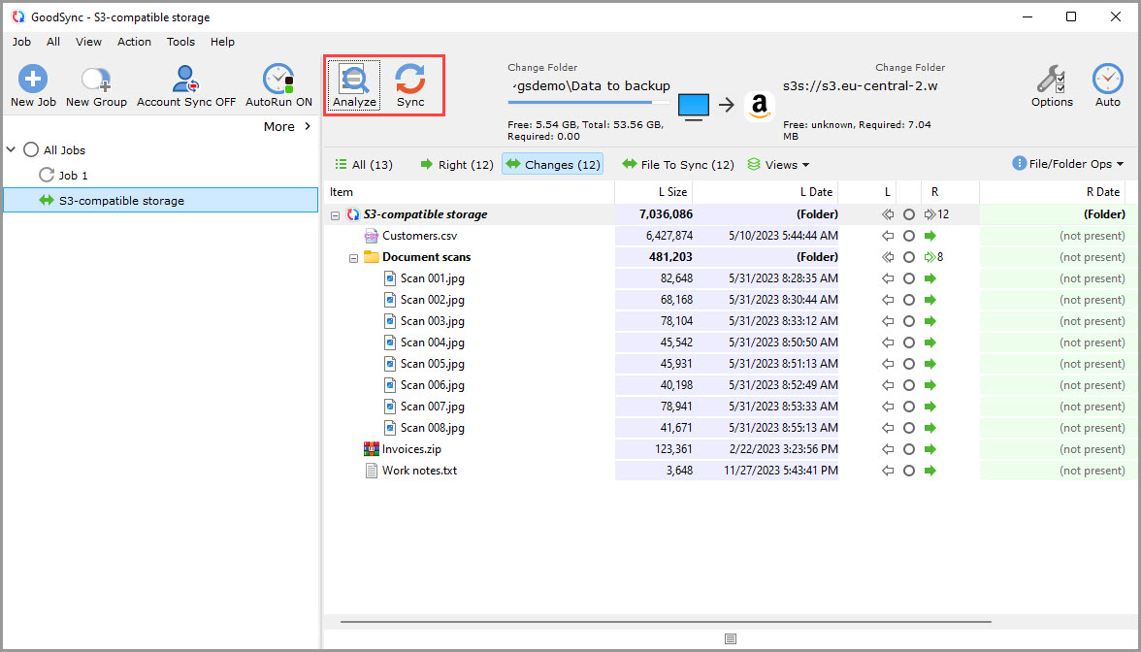Set Customers.csv to copy right arrow
This screenshot has height=652, width=1141.
929,236
